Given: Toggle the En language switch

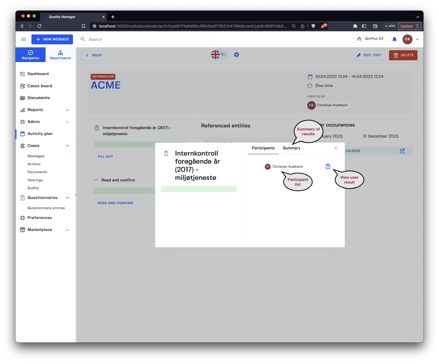Looking at the screenshot, I should (x=219, y=54).
